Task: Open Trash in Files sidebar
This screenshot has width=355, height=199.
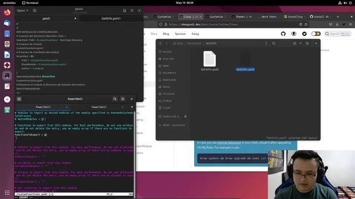Action: 166,108
